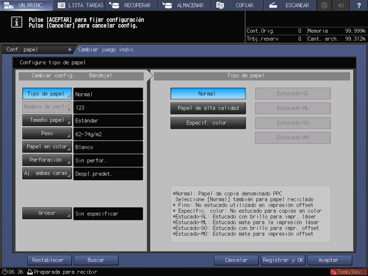Click the Cant. arch. 99.312% readout
The image size is (368, 276).
coord(337,38)
